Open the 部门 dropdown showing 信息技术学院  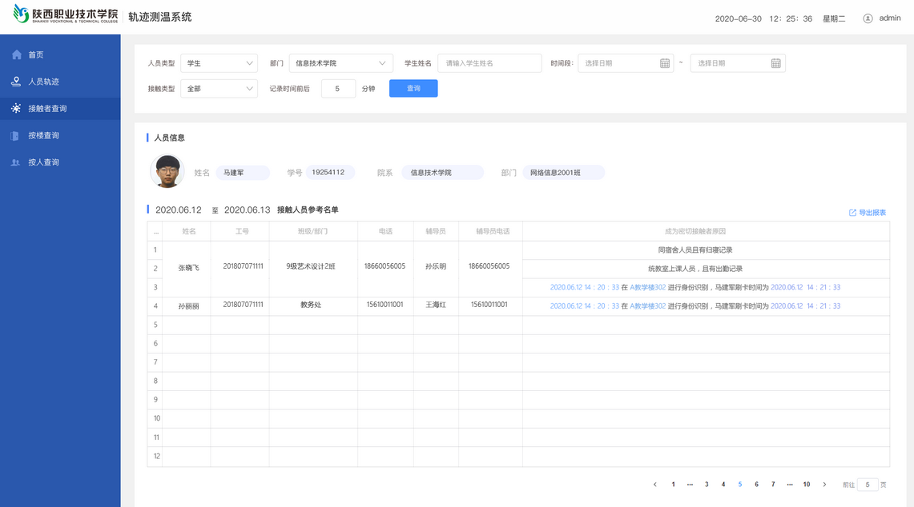(340, 63)
